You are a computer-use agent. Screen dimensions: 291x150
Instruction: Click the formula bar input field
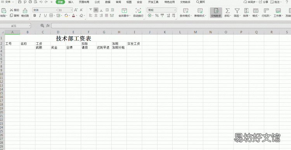tap(171, 26)
